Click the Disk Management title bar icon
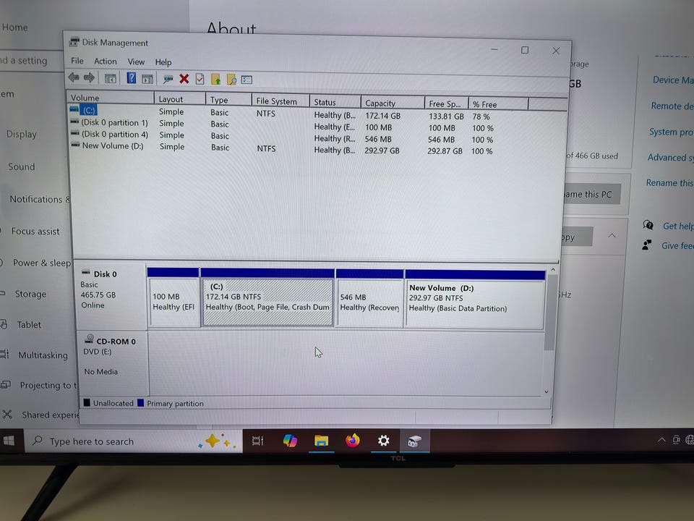Viewport: 694px width, 521px height. coord(74,42)
